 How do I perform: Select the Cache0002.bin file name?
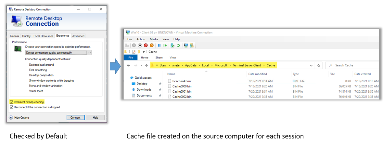[182, 97]
